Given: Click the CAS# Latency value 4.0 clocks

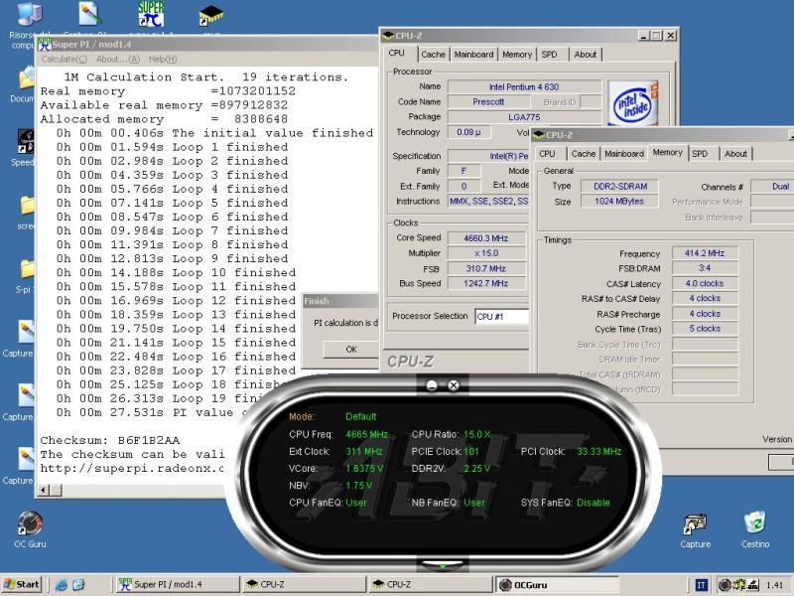Looking at the screenshot, I should coord(705,283).
